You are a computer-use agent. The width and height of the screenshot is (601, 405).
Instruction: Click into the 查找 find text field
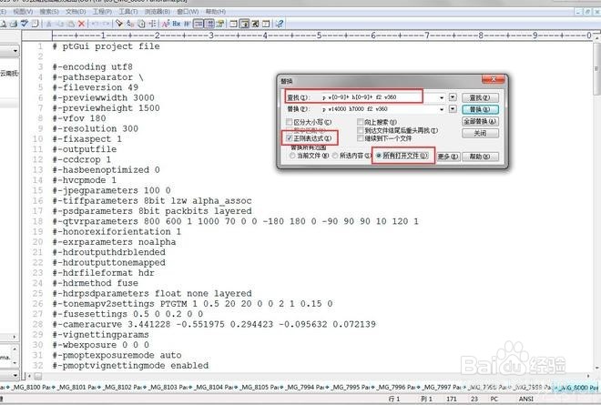pyautogui.click(x=378, y=97)
